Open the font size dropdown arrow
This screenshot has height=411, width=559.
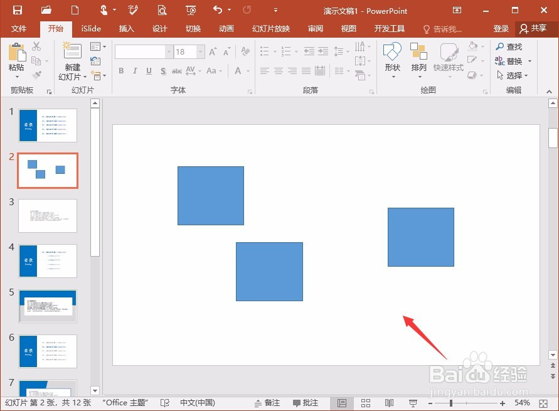coord(201,52)
